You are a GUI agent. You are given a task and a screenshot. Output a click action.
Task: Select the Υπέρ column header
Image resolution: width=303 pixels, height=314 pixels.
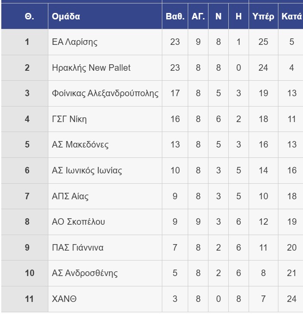tap(263, 17)
